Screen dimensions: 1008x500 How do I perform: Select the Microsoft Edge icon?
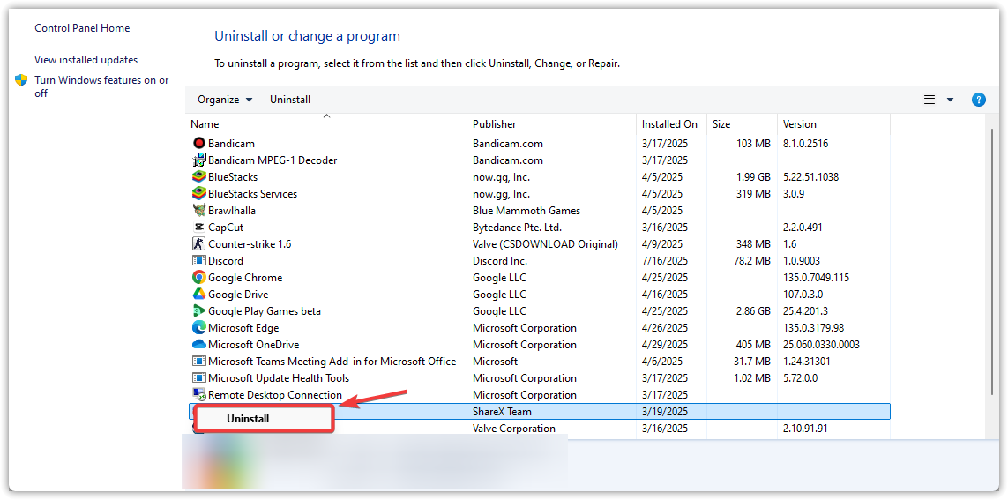click(198, 327)
